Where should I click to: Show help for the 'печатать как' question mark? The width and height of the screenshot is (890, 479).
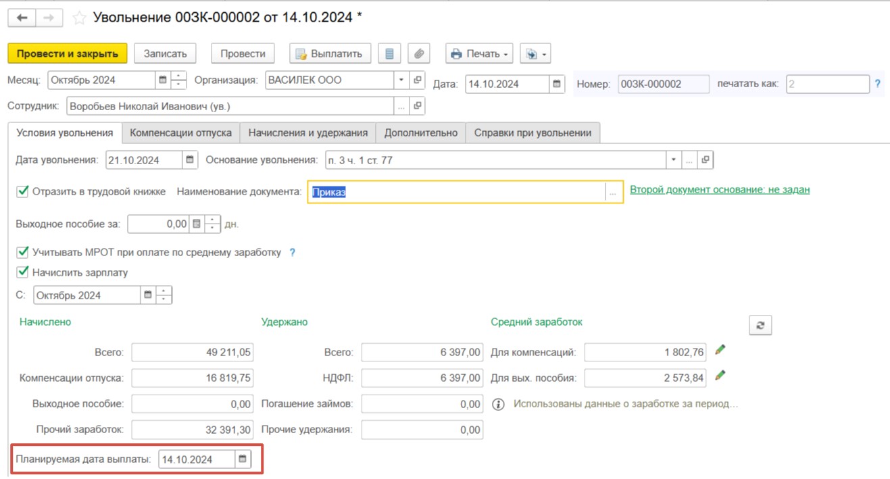[x=878, y=84]
